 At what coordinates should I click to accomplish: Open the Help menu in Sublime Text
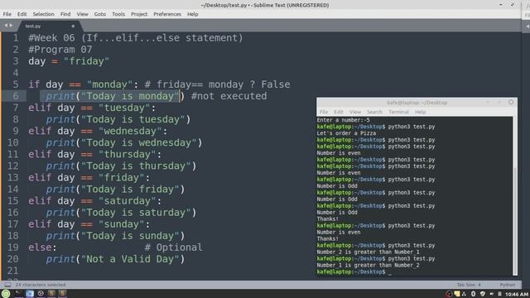[193, 14]
